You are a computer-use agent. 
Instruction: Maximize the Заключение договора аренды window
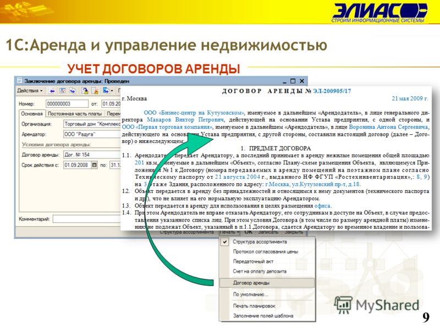(293, 81)
